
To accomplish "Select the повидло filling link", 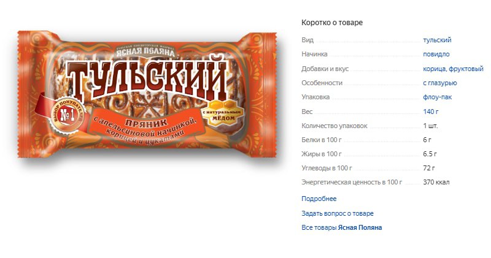I will click(x=436, y=54).
